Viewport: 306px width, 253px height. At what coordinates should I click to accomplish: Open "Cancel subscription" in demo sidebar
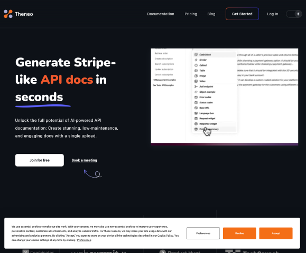pyautogui.click(x=164, y=75)
